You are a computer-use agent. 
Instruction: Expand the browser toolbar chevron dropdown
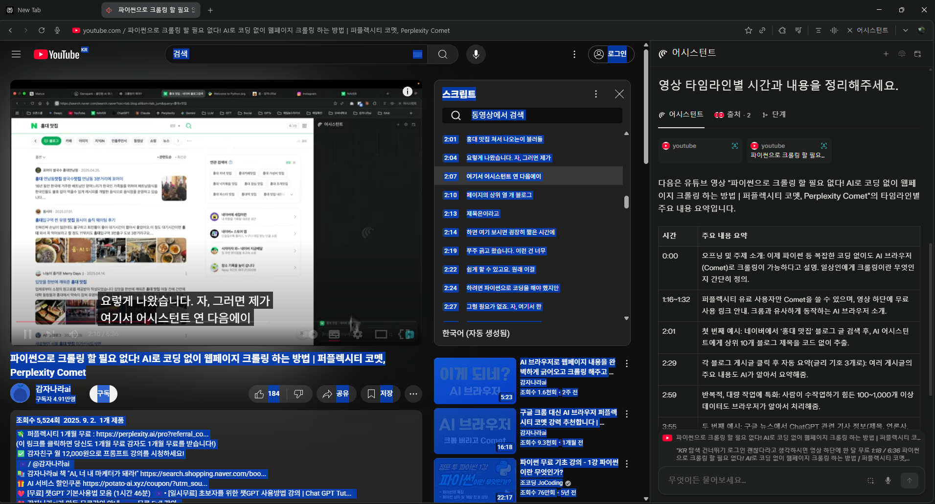[x=906, y=30]
